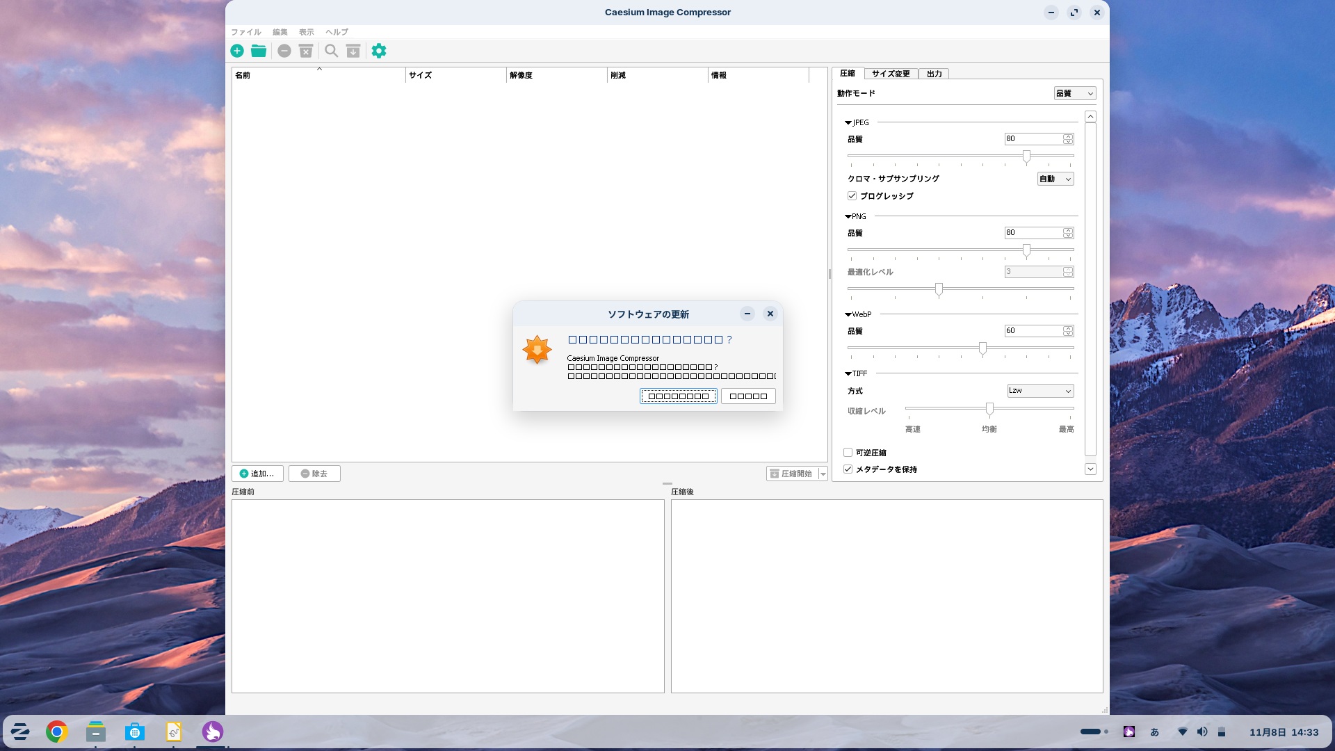Open the 動作モード dropdown
The height and width of the screenshot is (751, 1335).
click(1074, 93)
